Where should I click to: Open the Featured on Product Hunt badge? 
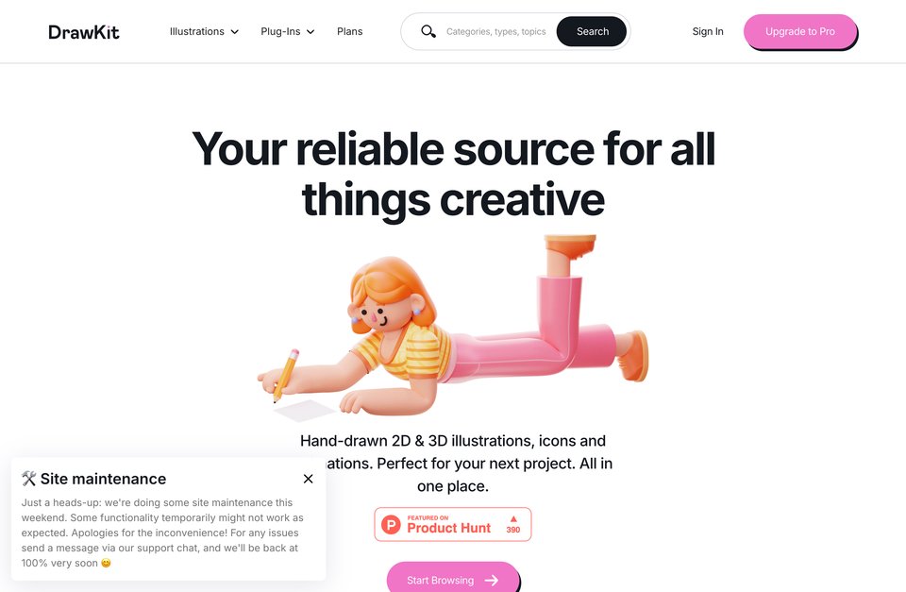(452, 524)
